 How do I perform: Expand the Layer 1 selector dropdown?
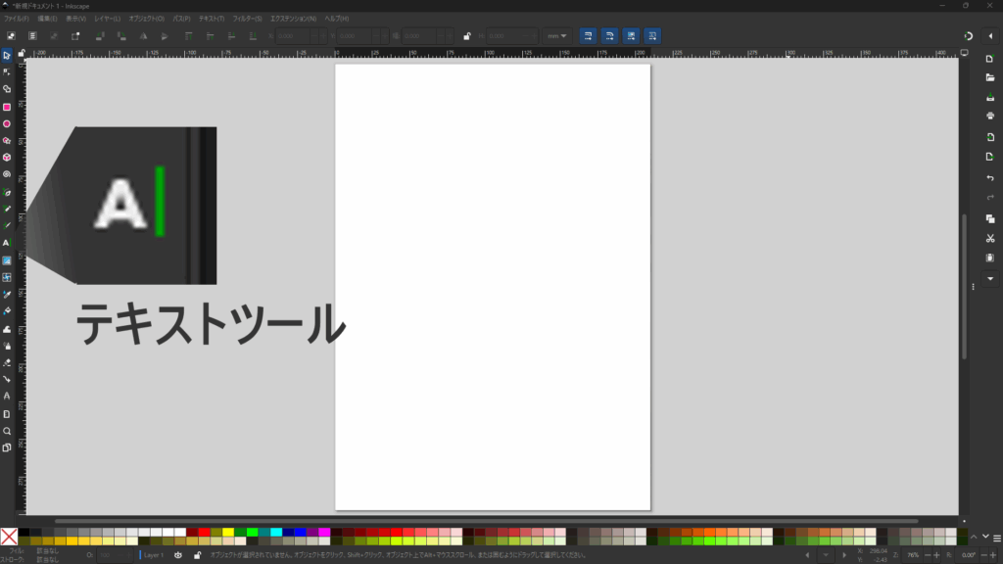tap(156, 555)
